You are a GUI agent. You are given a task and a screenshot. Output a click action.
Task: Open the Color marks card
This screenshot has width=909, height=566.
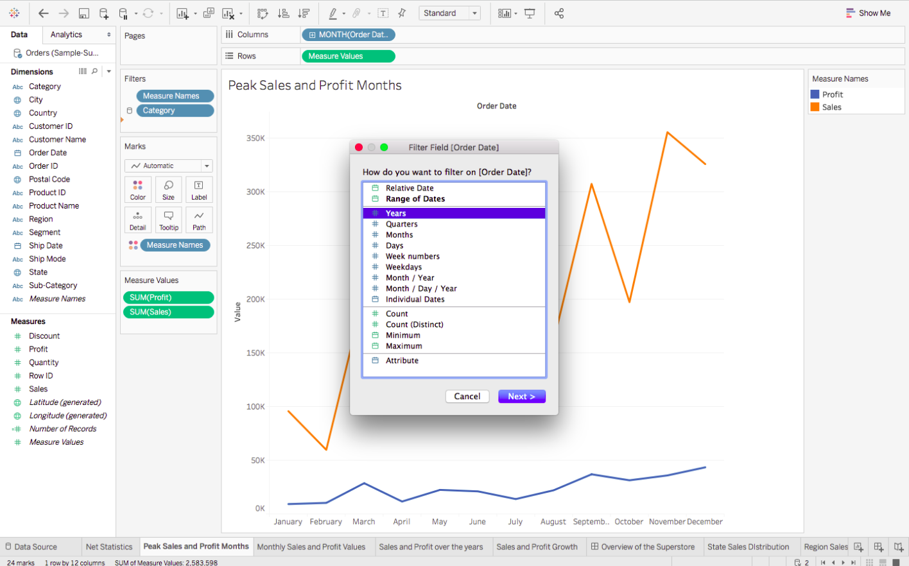point(138,190)
